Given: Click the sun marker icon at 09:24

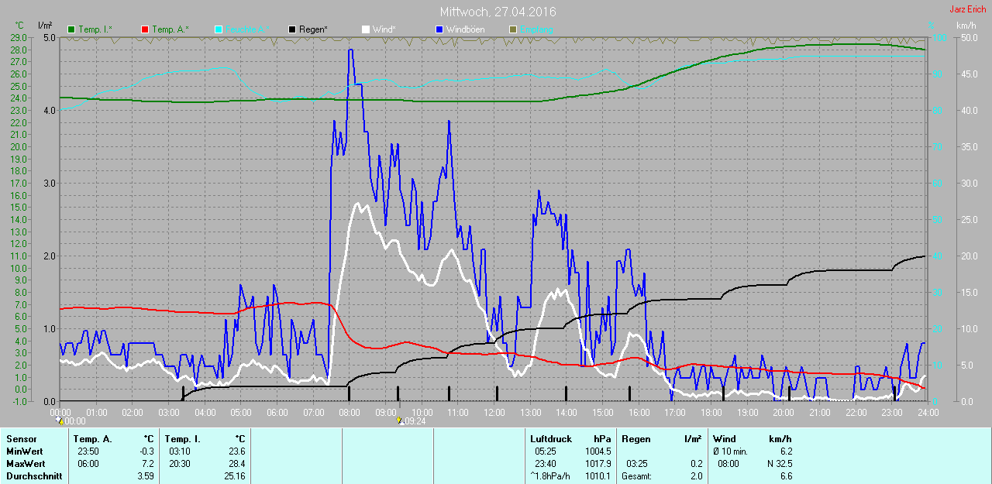Looking at the screenshot, I should coord(399,420).
